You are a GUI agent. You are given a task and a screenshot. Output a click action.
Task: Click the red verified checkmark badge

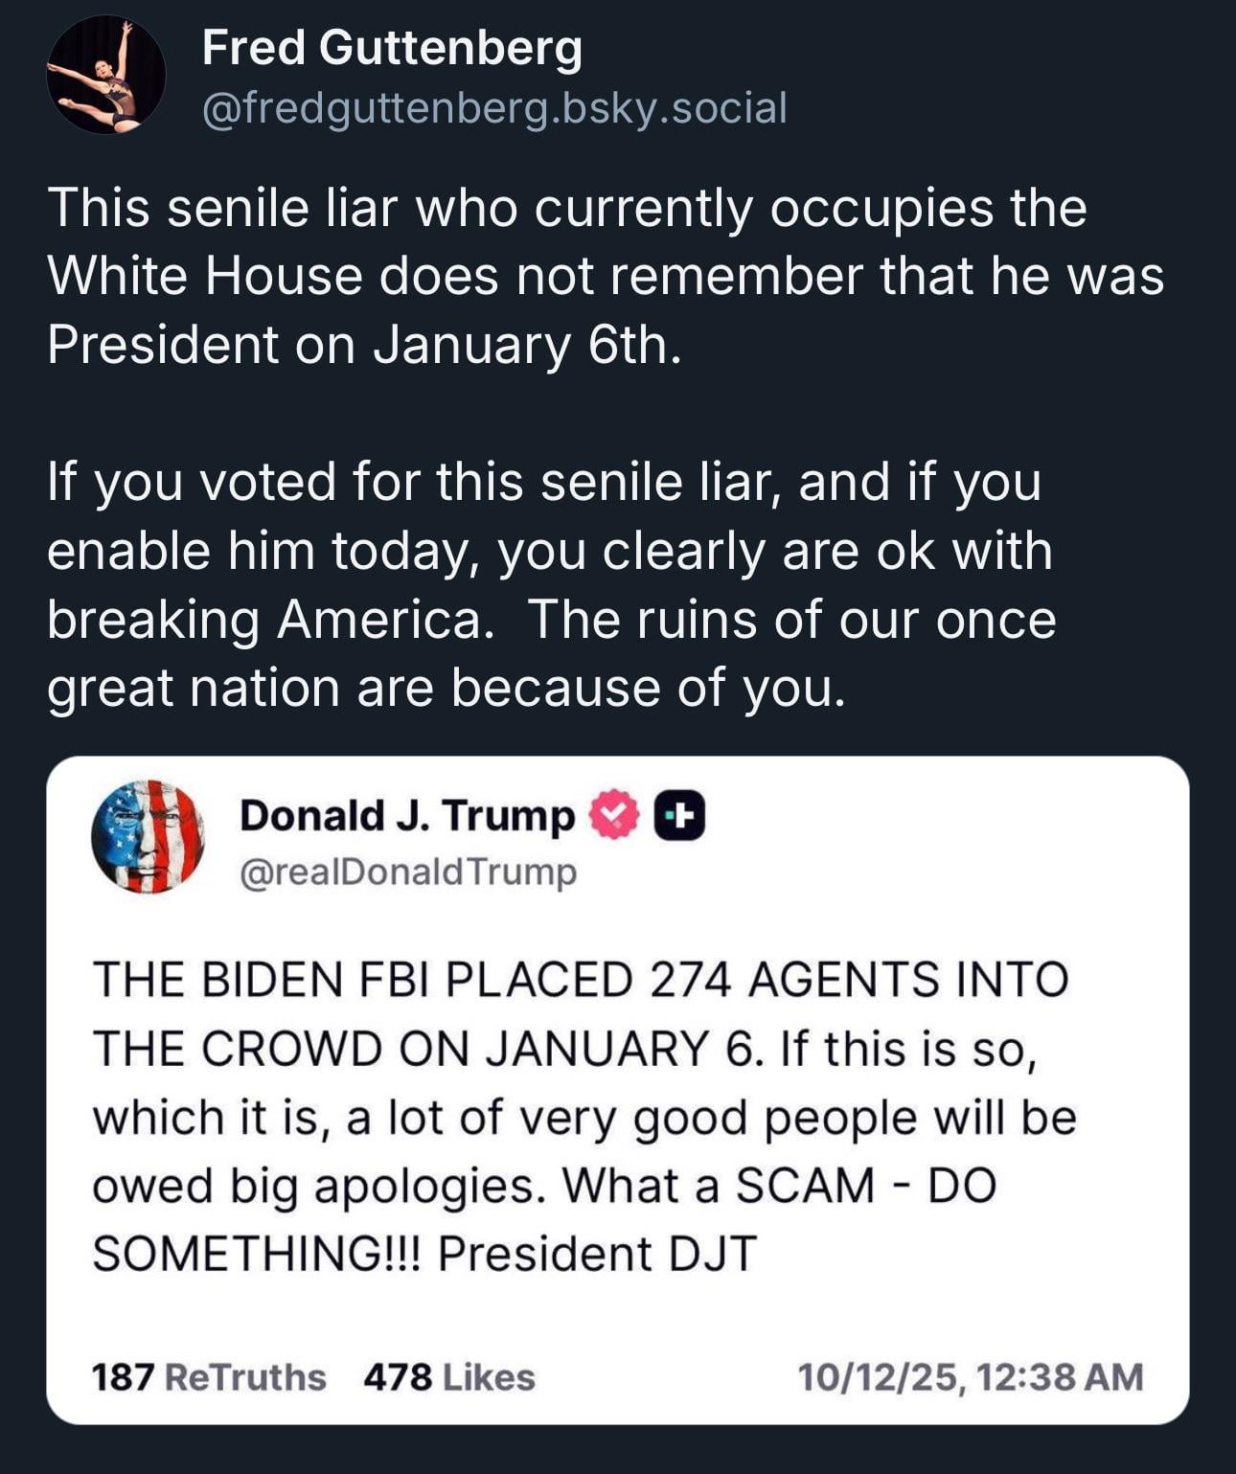pyautogui.click(x=613, y=815)
